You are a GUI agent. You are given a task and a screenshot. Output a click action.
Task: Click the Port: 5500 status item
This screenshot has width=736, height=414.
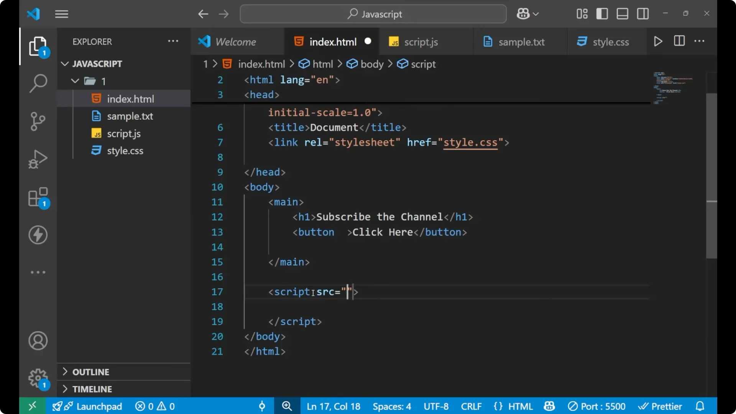point(597,406)
